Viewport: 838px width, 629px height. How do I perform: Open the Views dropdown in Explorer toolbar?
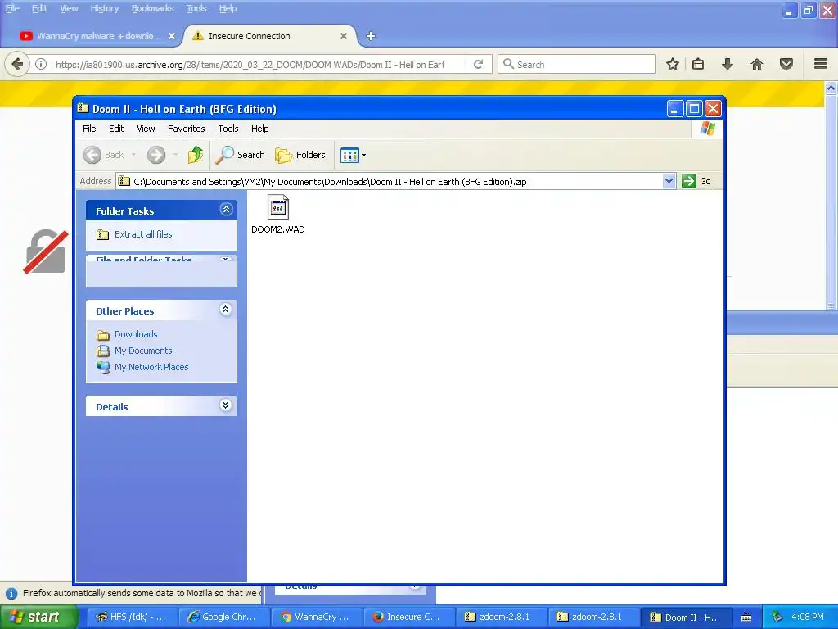tap(353, 155)
